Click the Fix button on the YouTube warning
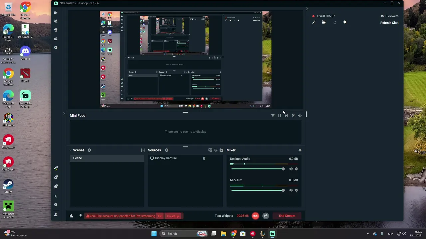Viewport: 426px width, 239px height. point(160,216)
